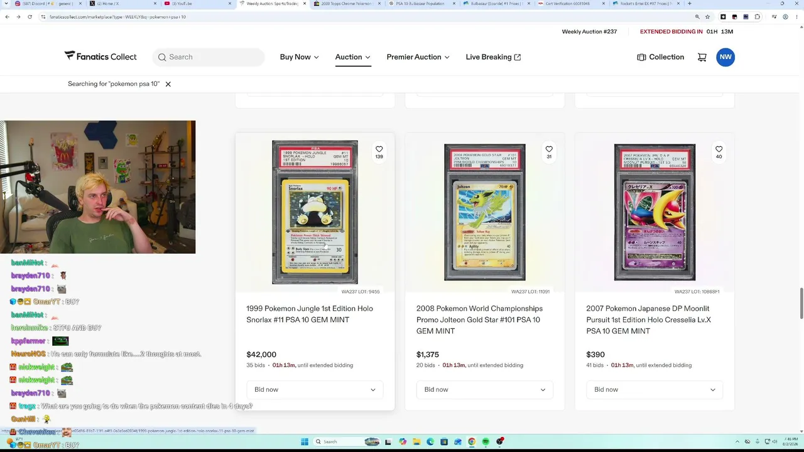Open Microsoft Edge from the taskbar
The image size is (804, 452).
tap(430, 442)
